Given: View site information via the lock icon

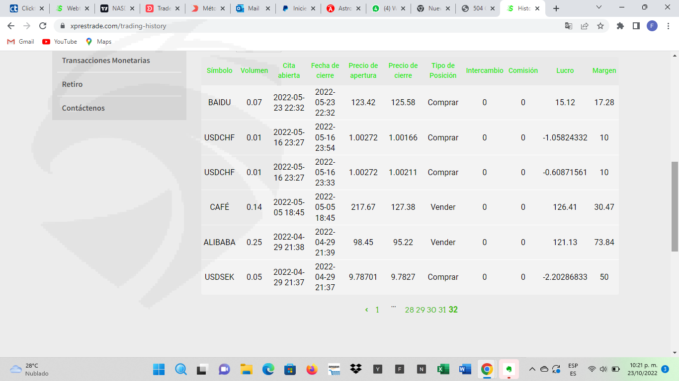Looking at the screenshot, I should click(x=63, y=26).
